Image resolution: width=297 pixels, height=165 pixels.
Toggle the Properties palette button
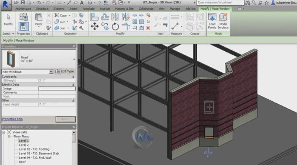pos(23,26)
